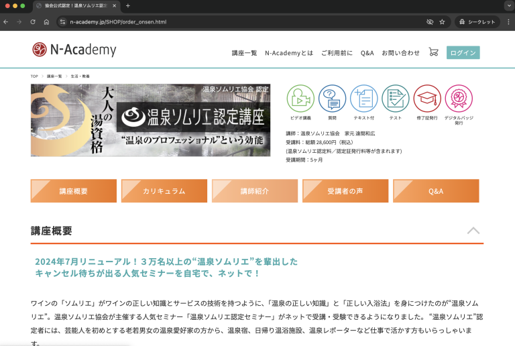
Task: Click the orange 受講者の声 button
Action: [x=345, y=190]
